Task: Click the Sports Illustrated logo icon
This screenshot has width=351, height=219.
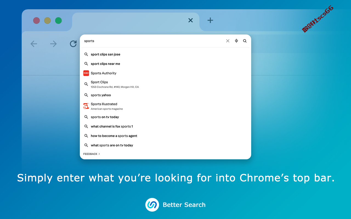Action: click(86, 106)
